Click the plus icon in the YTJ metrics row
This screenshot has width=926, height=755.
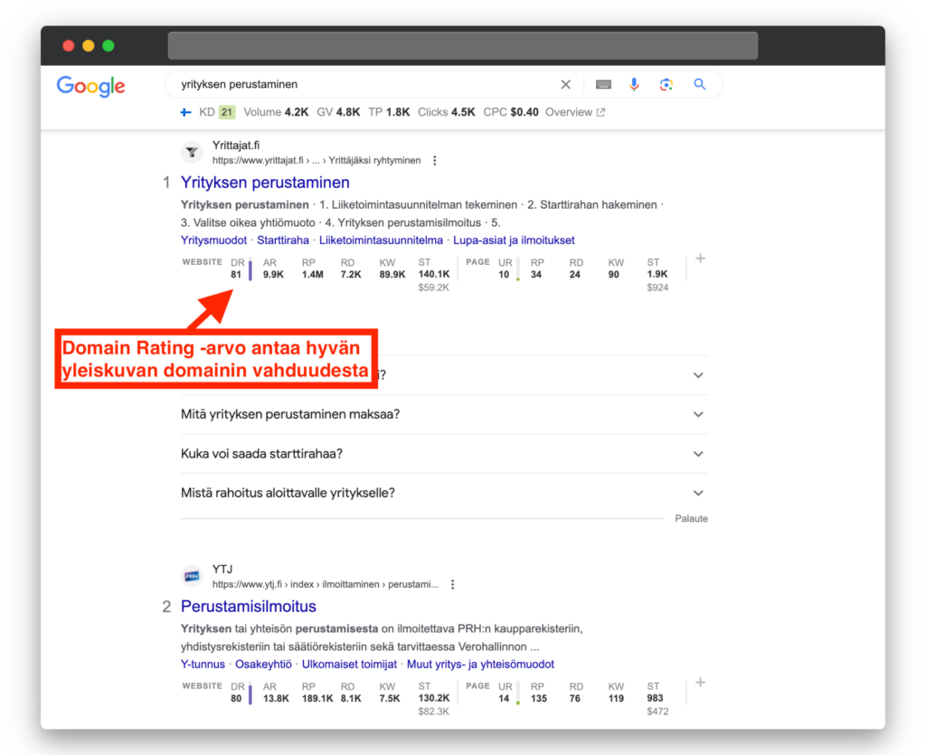click(x=701, y=683)
